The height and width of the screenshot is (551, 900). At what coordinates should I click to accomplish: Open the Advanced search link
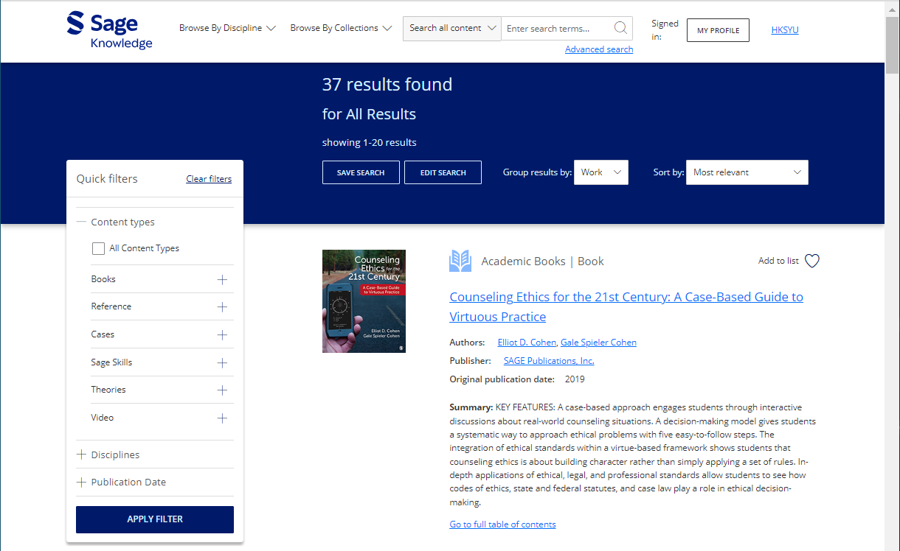[x=598, y=49]
